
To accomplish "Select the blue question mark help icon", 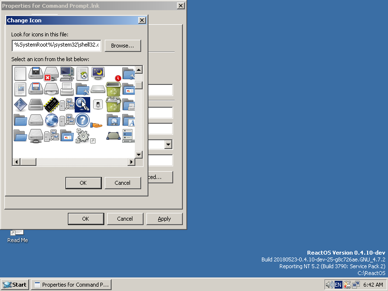I will click(82, 120).
